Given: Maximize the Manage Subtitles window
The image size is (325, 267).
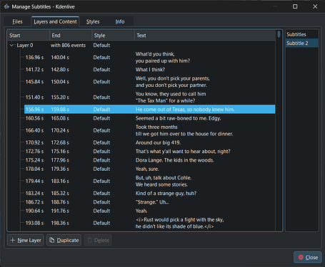Looking at the screenshot, I should tap(295, 6).
